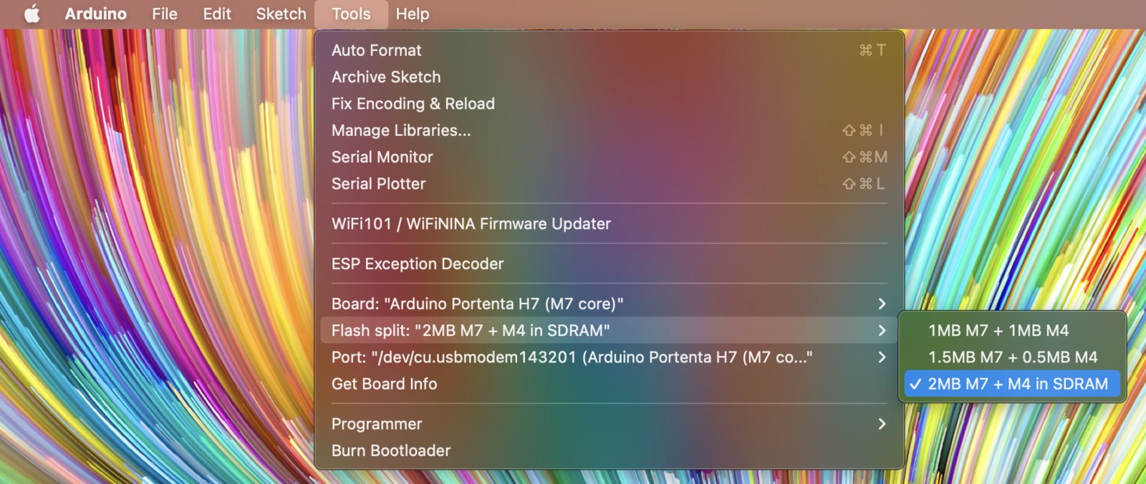Open the Edit menu
Image resolution: width=1146 pixels, height=484 pixels.
216,14
